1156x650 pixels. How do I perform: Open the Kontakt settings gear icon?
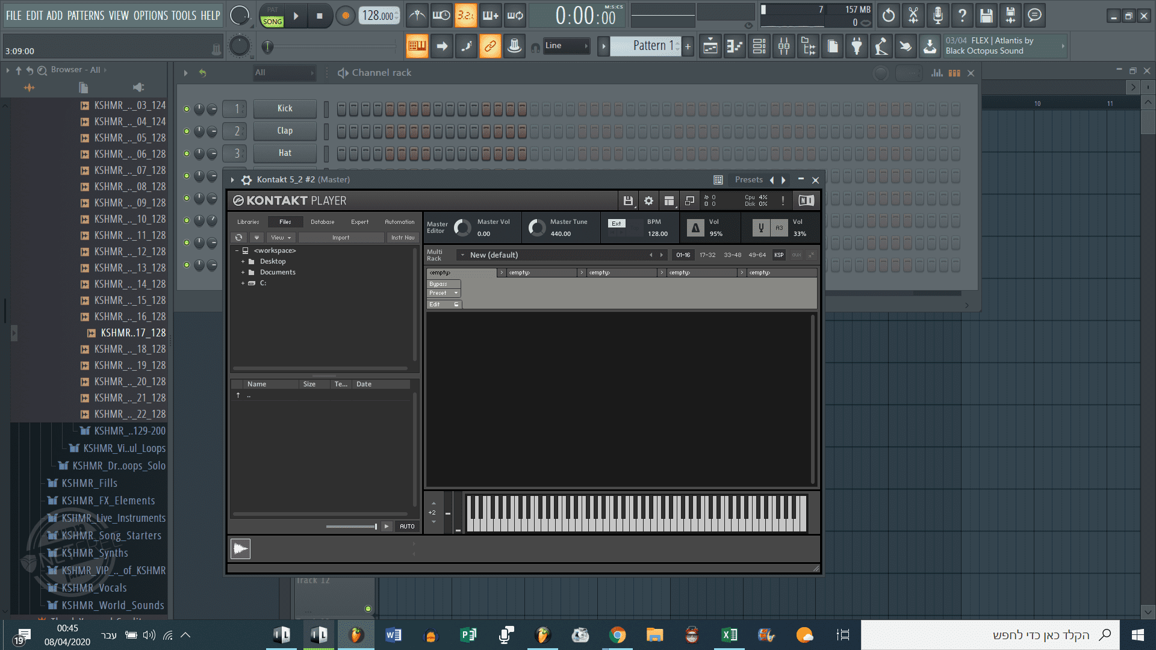coord(648,201)
